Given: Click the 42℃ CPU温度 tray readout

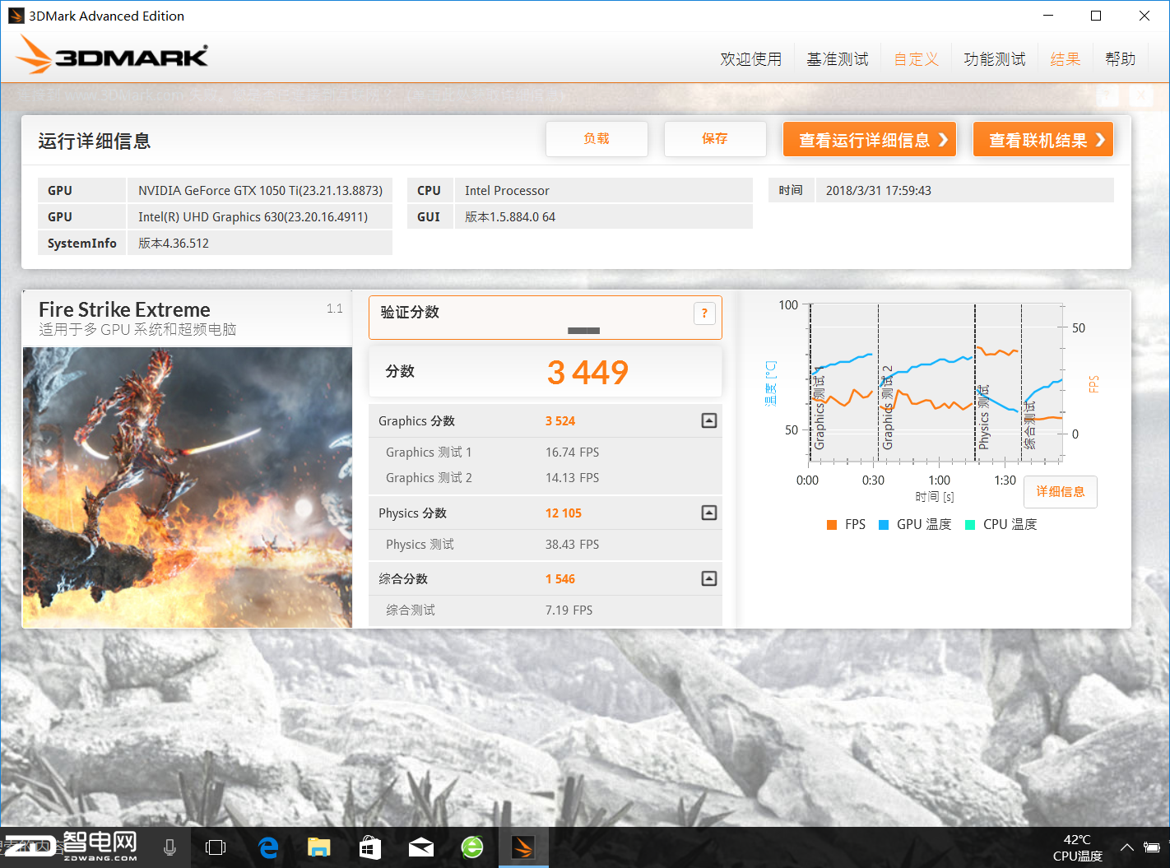Looking at the screenshot, I should pyautogui.click(x=1077, y=847).
